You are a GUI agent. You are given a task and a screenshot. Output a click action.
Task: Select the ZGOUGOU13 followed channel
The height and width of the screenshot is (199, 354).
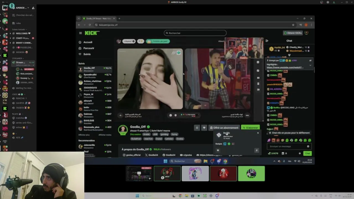(95, 89)
